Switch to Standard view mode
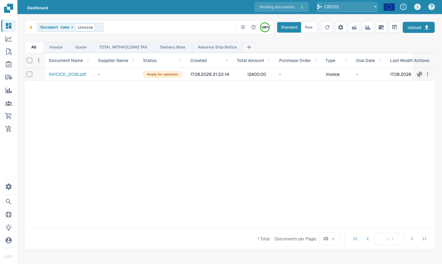The image size is (442, 264). (289, 27)
